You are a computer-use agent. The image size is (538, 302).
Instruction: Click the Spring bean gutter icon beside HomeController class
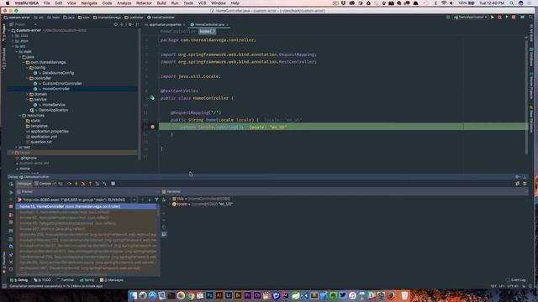pos(152,98)
